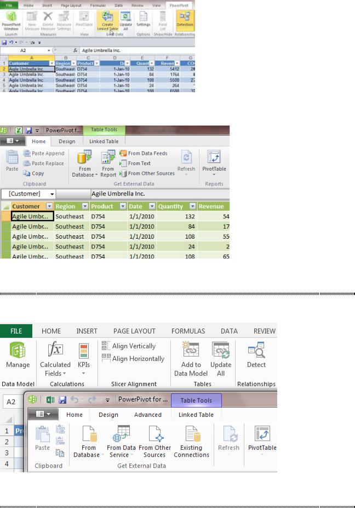Click From Text import option
Screen dimensions: 355x508
pos(135,163)
